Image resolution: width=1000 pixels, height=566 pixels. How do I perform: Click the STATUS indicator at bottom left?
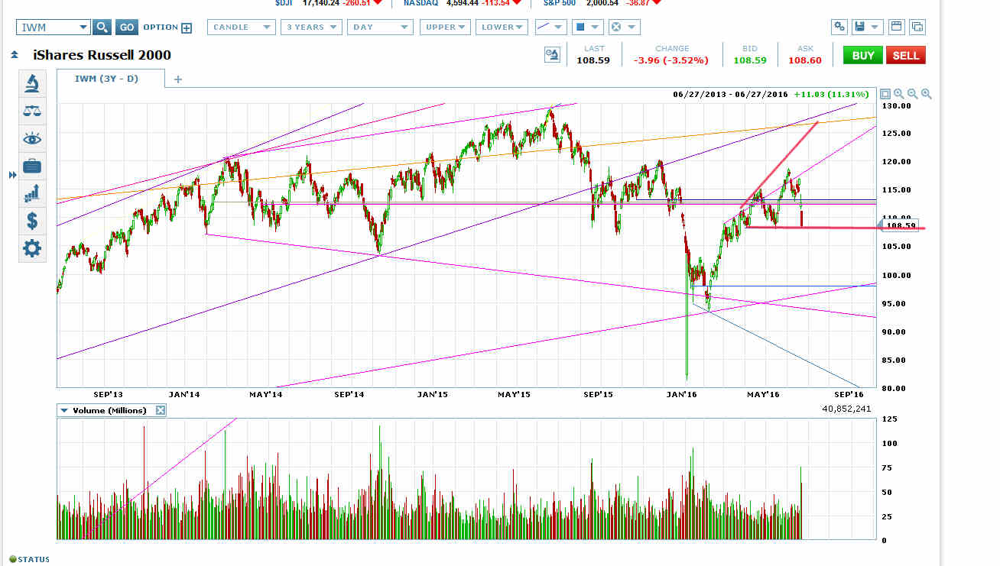[29, 559]
